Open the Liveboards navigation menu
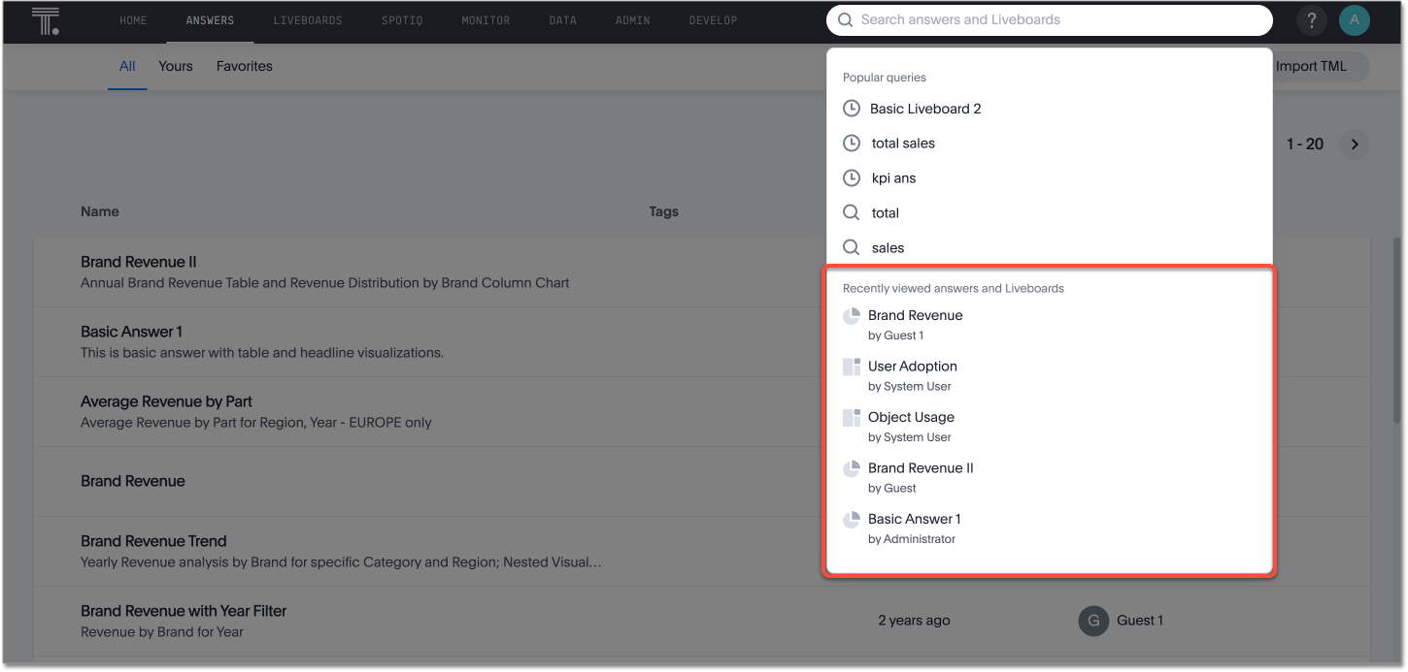 tap(308, 20)
